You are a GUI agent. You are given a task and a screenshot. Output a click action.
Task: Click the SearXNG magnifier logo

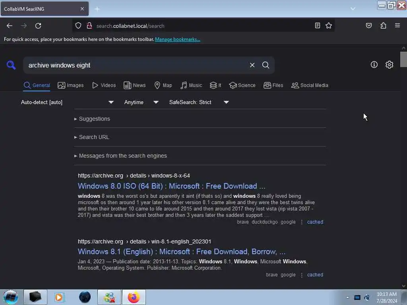pos(11,65)
